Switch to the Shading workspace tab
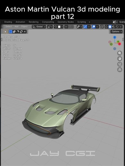This screenshot has width=125, height=166. pyautogui.click(x=8, y=22)
